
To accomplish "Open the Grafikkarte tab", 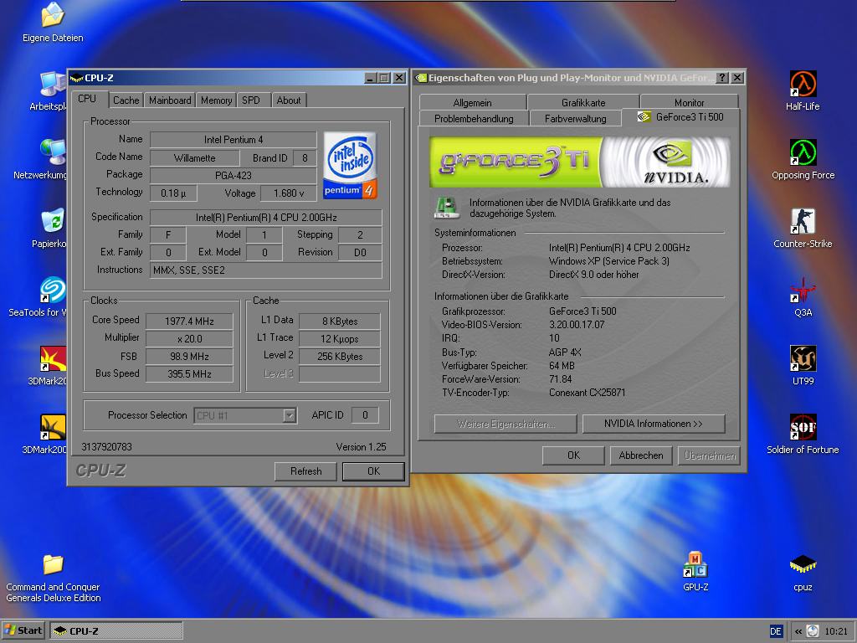I will (x=583, y=103).
